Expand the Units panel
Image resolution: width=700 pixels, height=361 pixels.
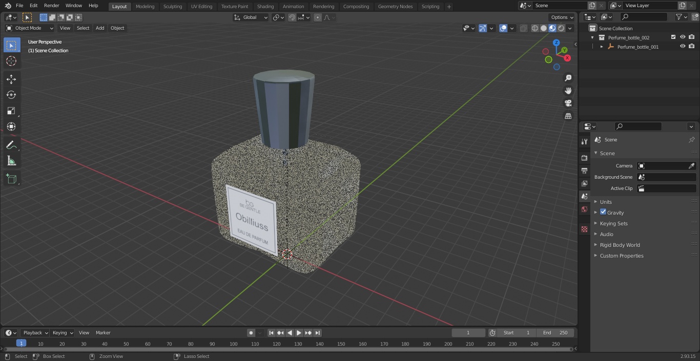pos(606,202)
